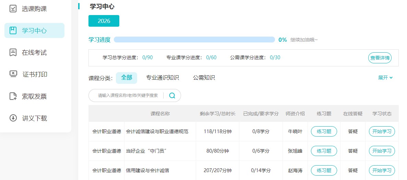Click the 在线考试 sidebar icon
The height and width of the screenshot is (180, 407).
(x=13, y=53)
